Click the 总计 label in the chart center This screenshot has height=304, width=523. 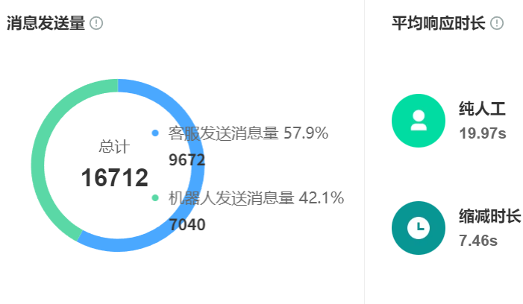click(114, 147)
